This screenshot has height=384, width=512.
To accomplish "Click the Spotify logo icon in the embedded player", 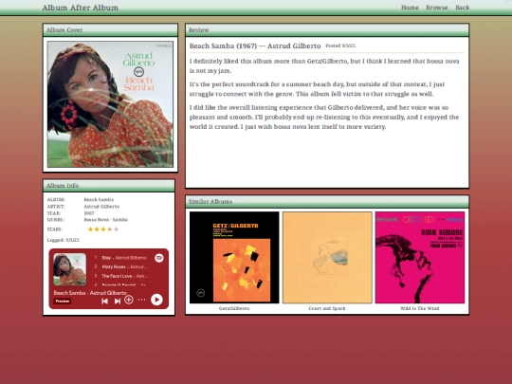I will [159, 258].
